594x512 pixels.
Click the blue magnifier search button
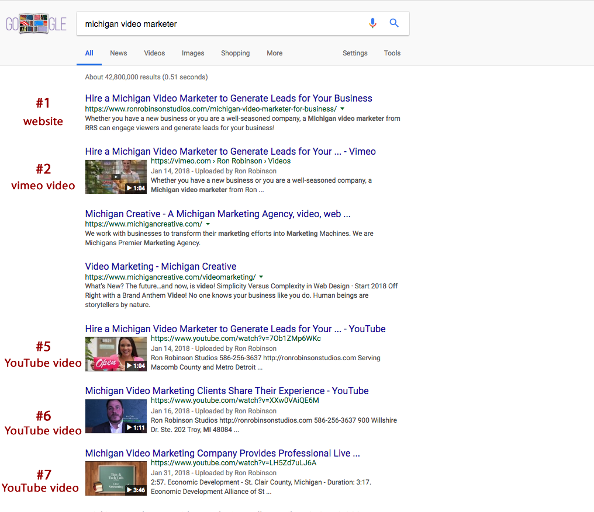[x=394, y=23]
